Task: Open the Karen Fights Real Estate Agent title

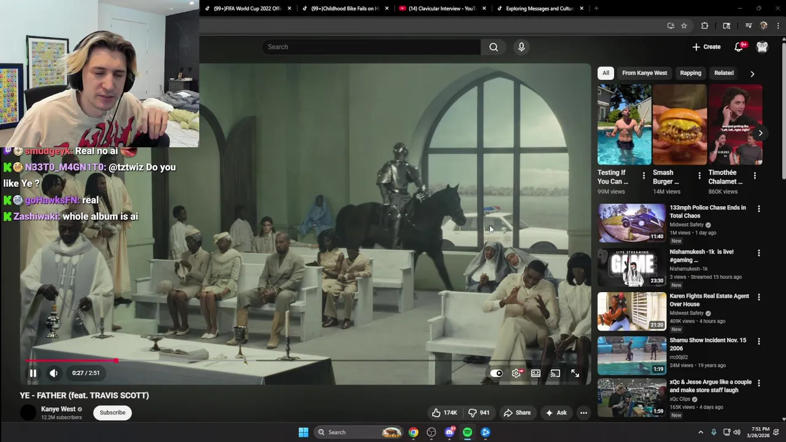Action: point(709,300)
